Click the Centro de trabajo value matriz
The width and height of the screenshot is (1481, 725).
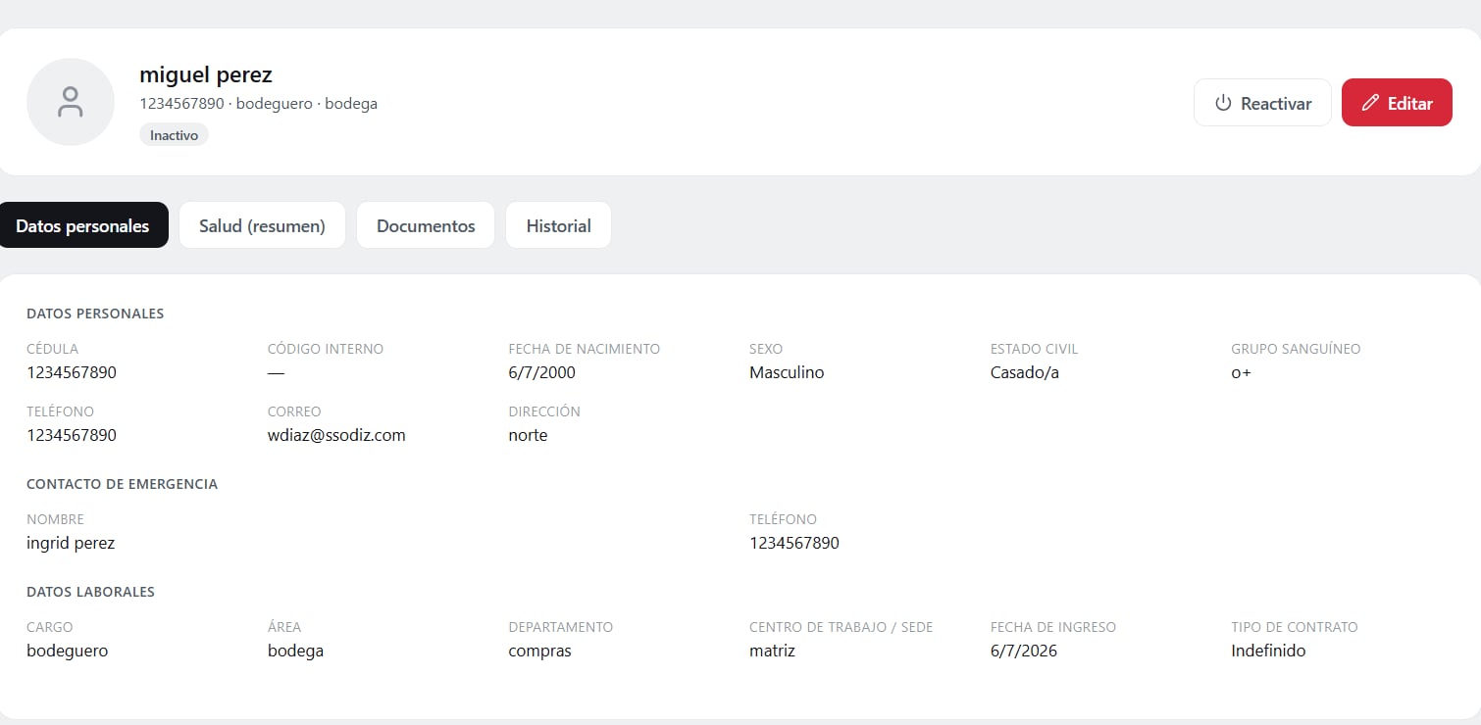coord(772,651)
